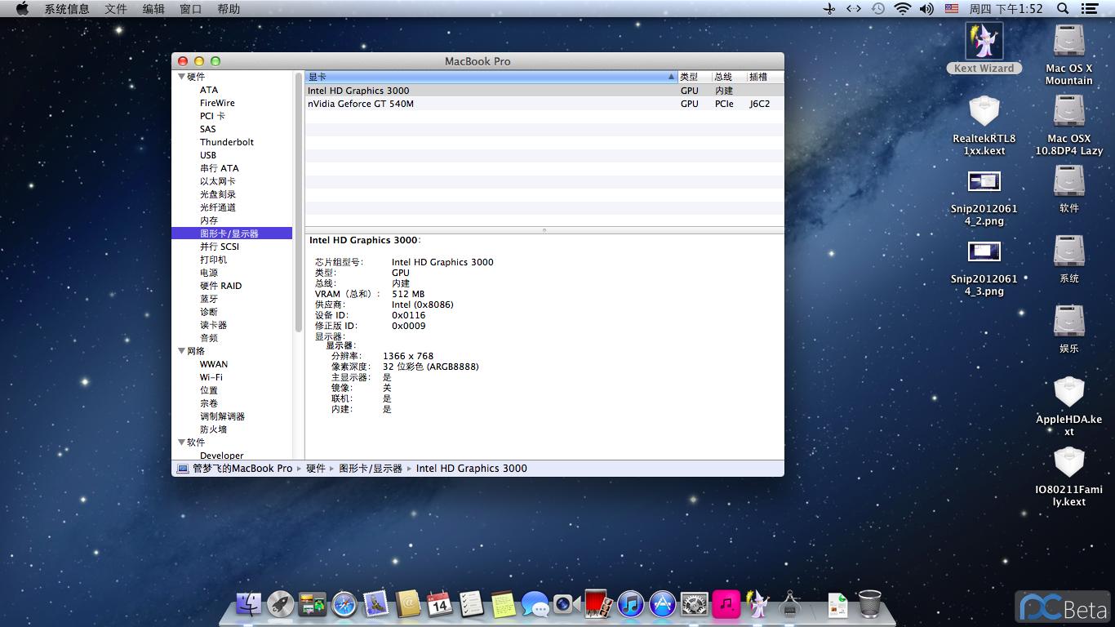Image resolution: width=1115 pixels, height=627 pixels.
Task: Select Developer under 软件
Action: (x=222, y=455)
